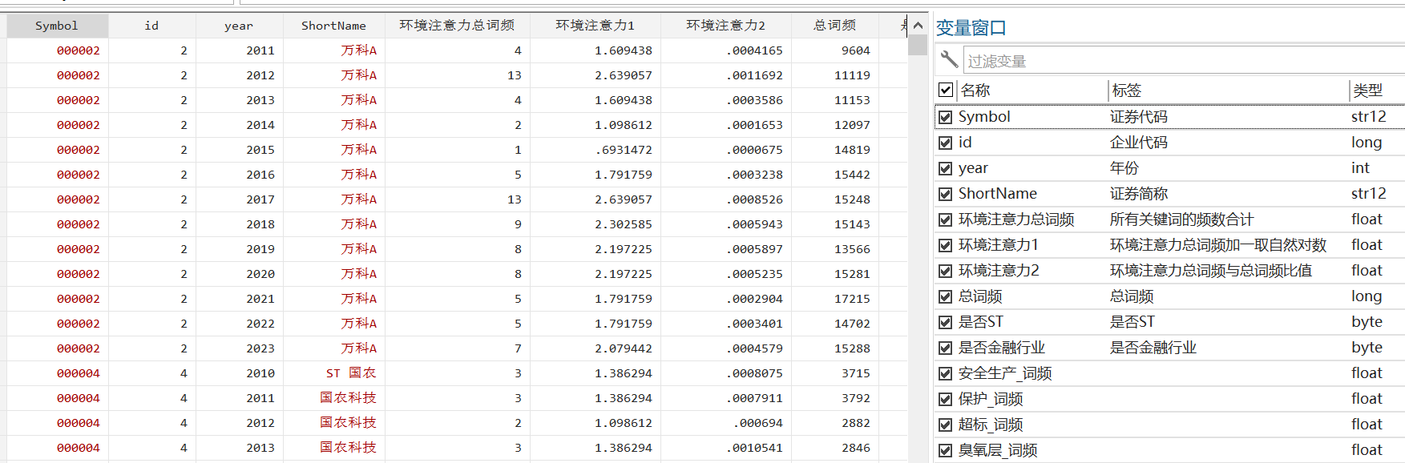Toggle the select-all checkbox in the 名称 header

946,90
